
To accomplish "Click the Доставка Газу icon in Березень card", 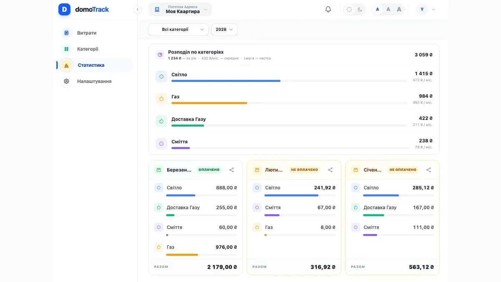I will (x=159, y=208).
